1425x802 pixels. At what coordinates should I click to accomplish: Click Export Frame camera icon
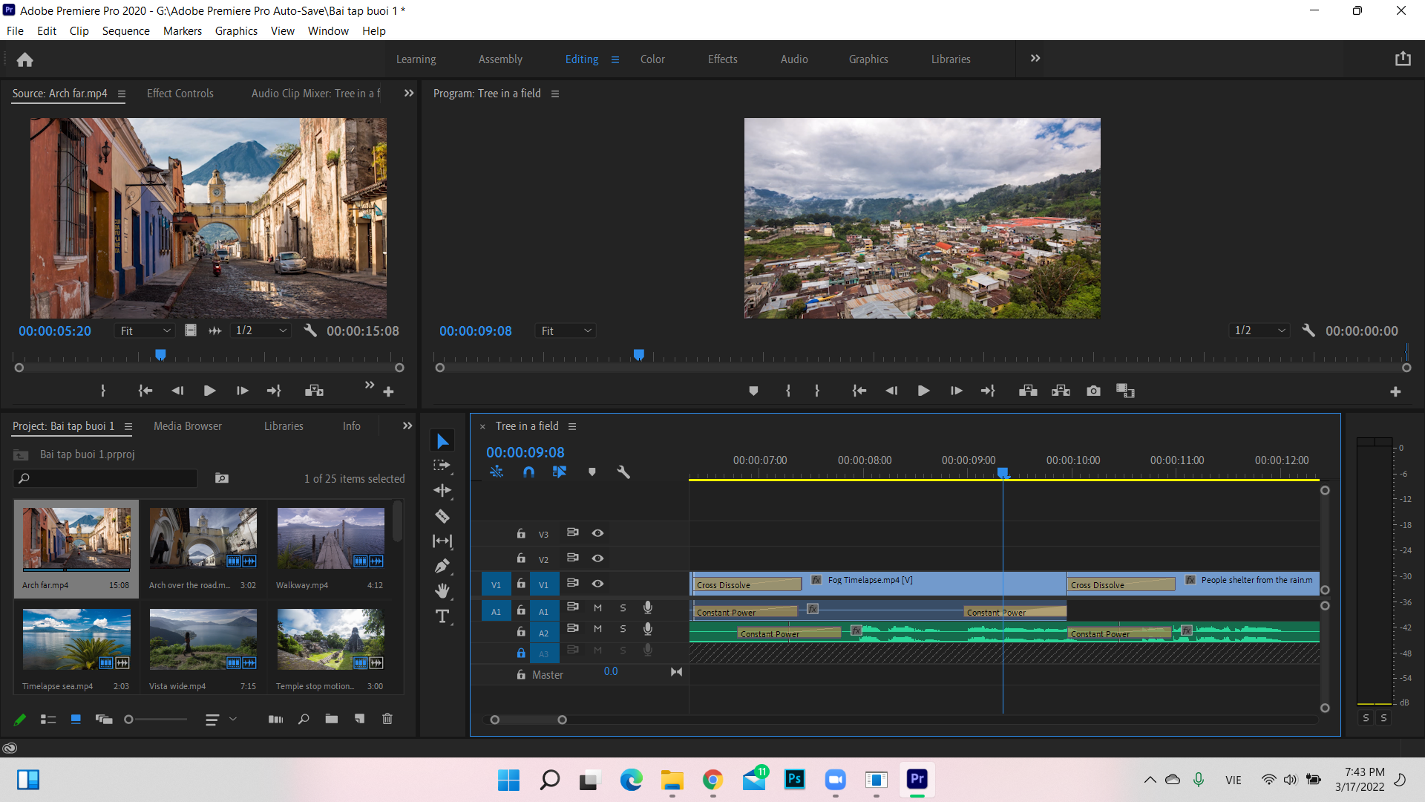1093,391
